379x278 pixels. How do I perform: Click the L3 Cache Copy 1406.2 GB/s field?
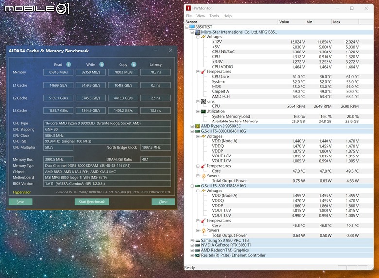123,110
